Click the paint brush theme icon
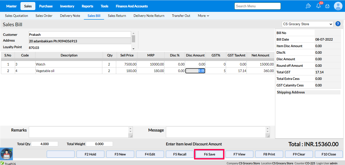 click(308, 6)
